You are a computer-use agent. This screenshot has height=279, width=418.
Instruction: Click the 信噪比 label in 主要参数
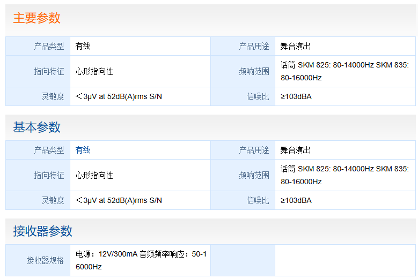coord(258,96)
